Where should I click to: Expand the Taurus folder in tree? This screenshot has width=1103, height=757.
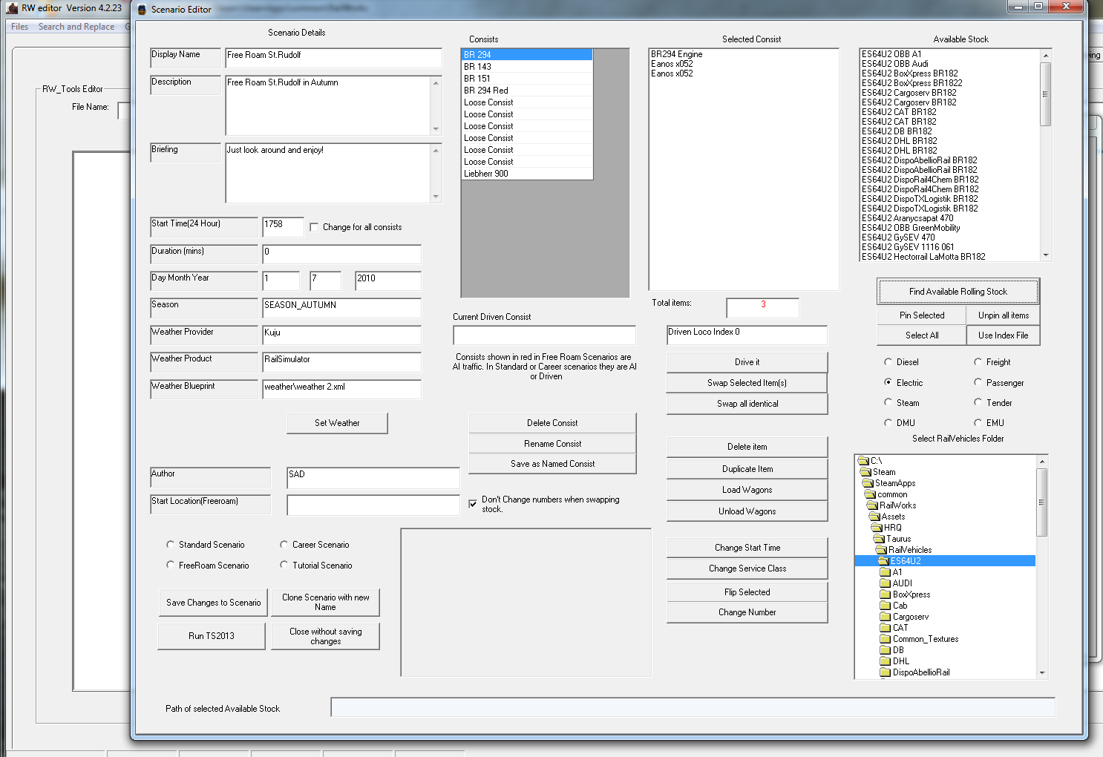click(x=898, y=539)
